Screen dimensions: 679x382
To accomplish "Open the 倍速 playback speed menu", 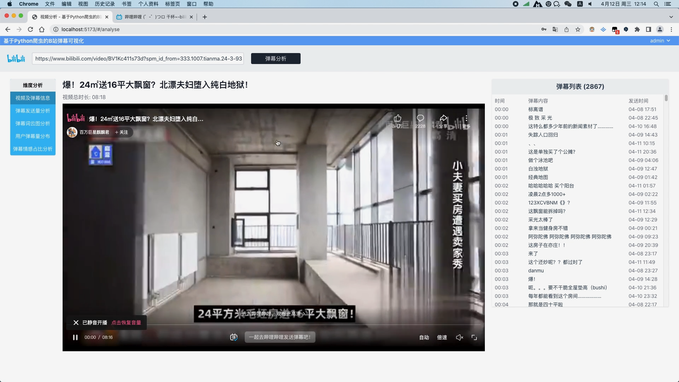I will (x=442, y=337).
